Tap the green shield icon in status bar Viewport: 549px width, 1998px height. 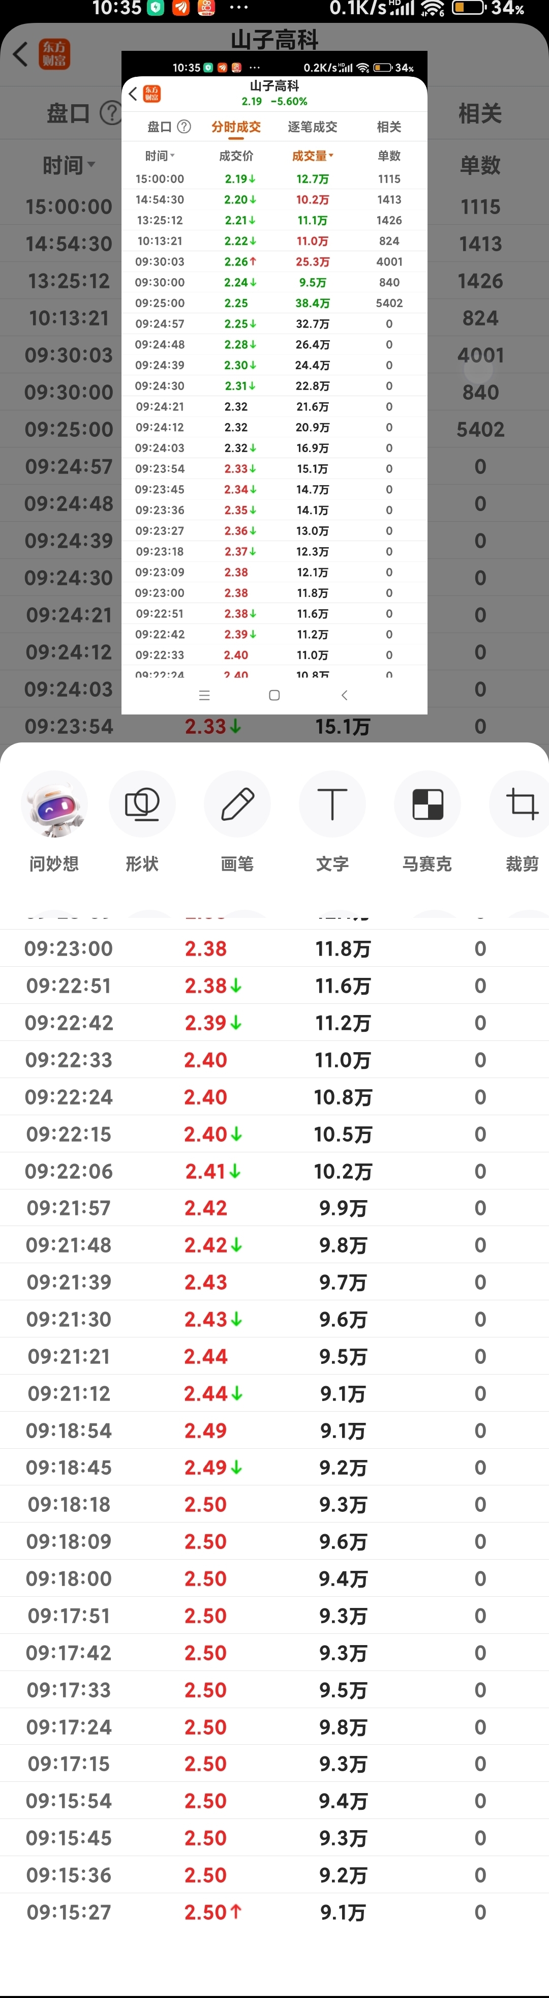pyautogui.click(x=156, y=9)
